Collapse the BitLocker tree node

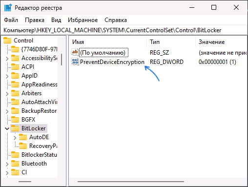(x=7, y=128)
